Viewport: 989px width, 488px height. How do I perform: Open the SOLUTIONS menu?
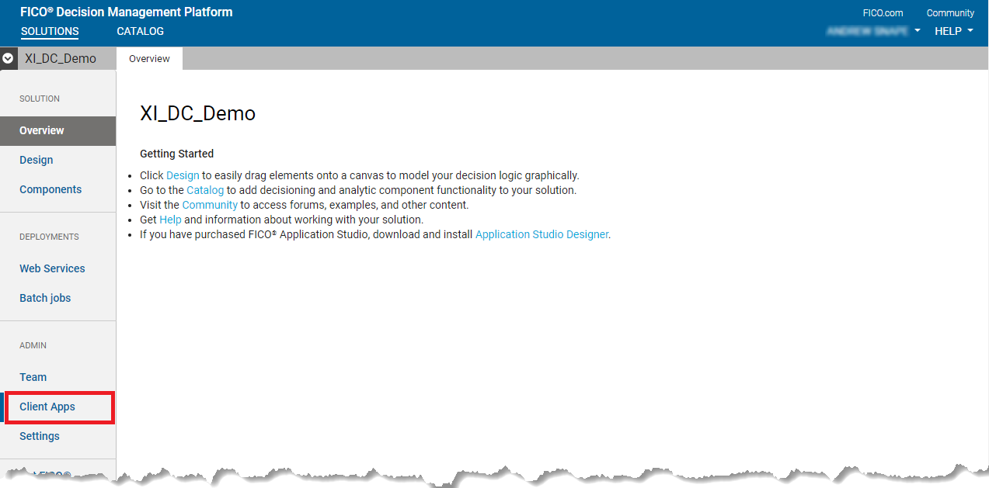(50, 32)
